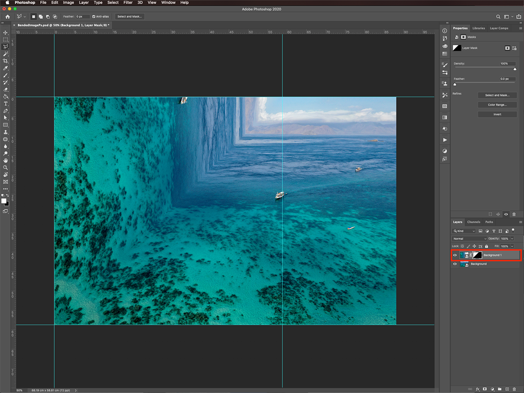
Task: Click the Color Range... button
Action: [497, 105]
